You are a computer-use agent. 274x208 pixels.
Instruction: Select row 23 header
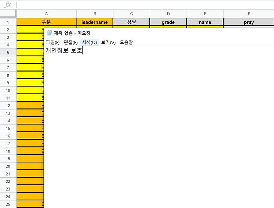pos(8,189)
